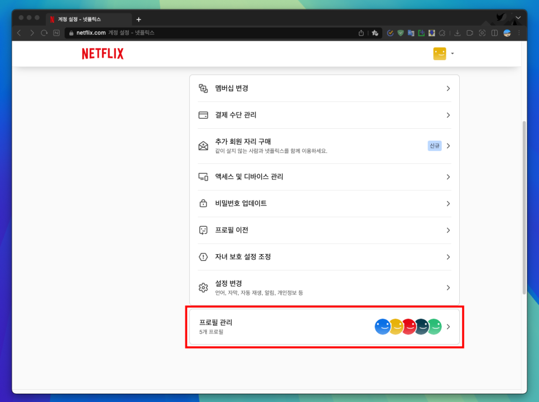The image size is (539, 402).
Task: Go back with the browser back arrow
Action: click(x=20, y=33)
